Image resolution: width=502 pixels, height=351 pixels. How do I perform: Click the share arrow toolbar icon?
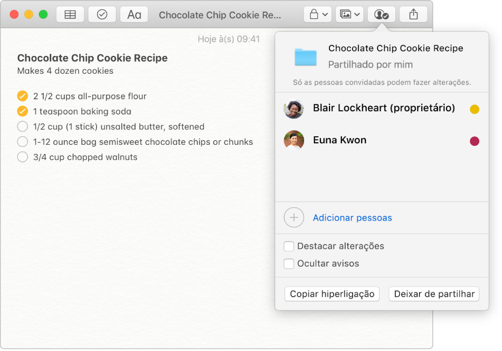click(x=414, y=15)
